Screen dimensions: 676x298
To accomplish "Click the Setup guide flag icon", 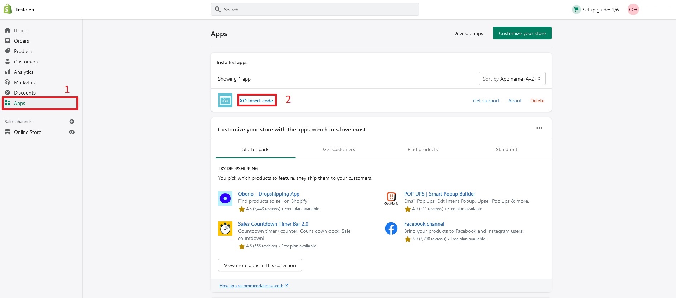I will (576, 9).
